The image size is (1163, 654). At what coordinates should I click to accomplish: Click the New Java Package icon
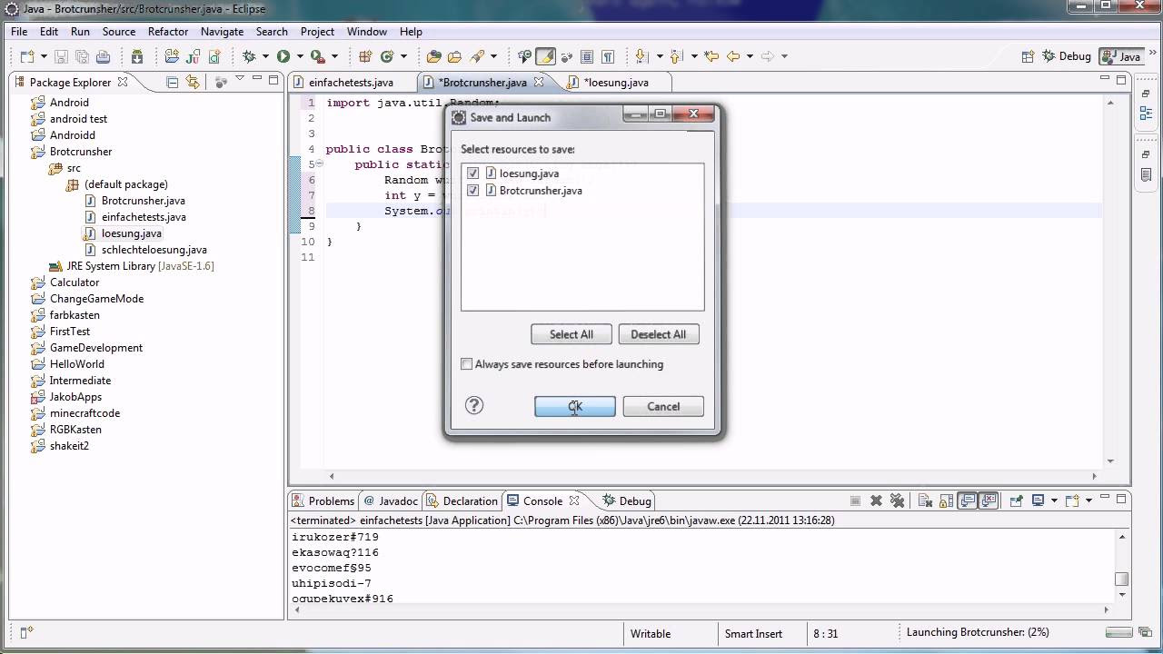coord(364,56)
